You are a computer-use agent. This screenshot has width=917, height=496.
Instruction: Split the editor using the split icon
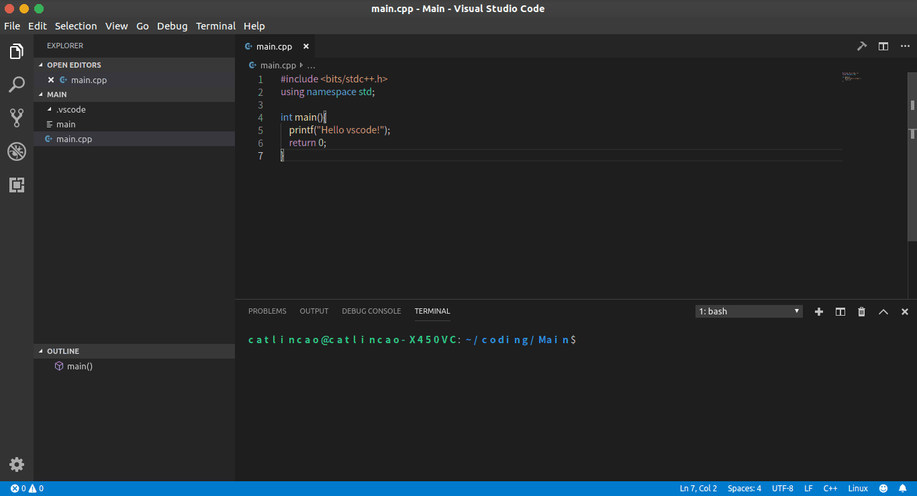pos(883,46)
